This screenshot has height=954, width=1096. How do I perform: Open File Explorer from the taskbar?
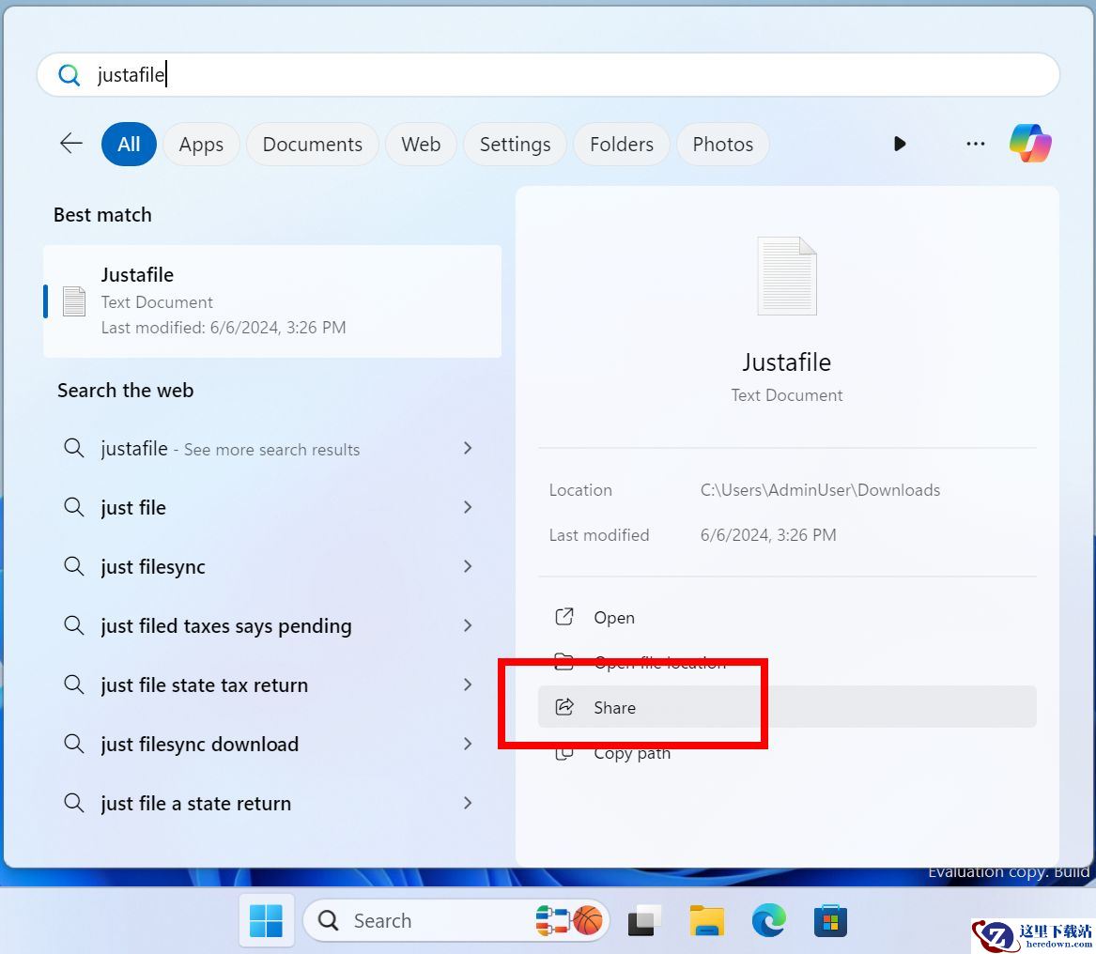tap(706, 920)
